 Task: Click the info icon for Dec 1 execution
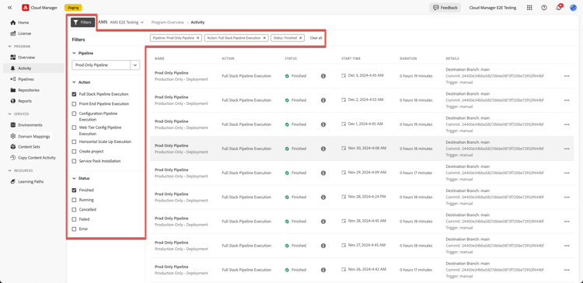(323, 124)
